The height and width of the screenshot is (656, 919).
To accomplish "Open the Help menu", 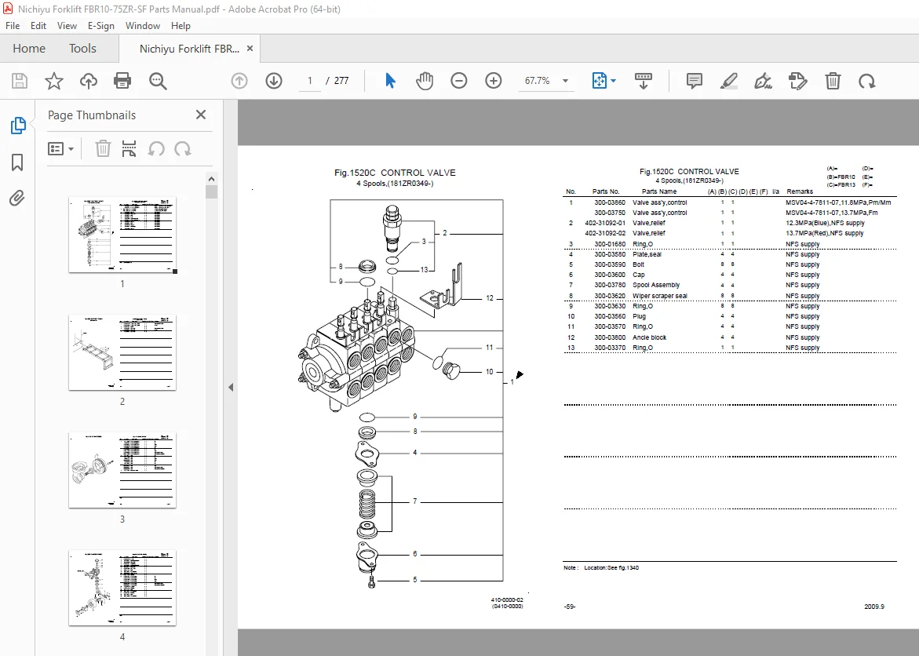I will (181, 26).
